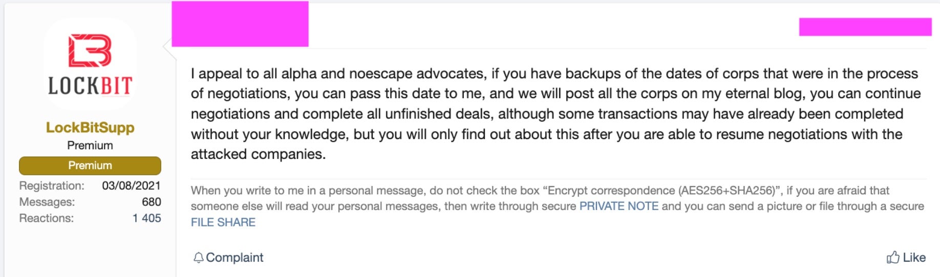The image size is (940, 277).
Task: Open the LockBitSupp user profile
Action: pyautogui.click(x=90, y=127)
